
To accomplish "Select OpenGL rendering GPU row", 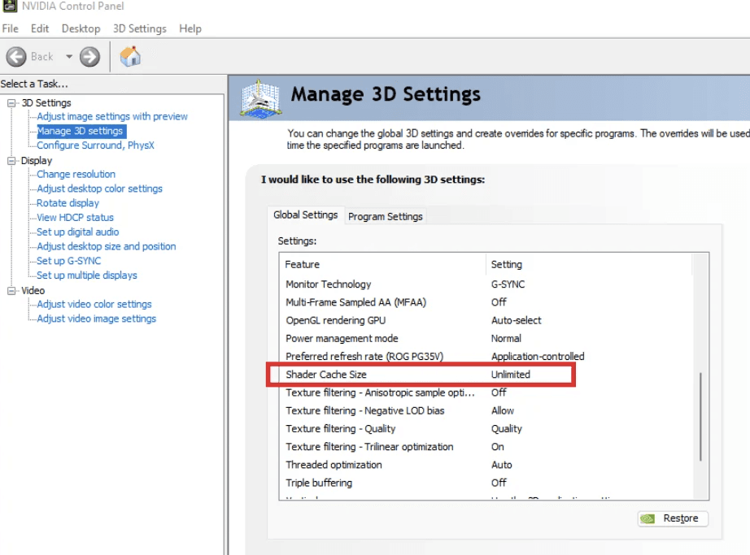I will (x=486, y=320).
